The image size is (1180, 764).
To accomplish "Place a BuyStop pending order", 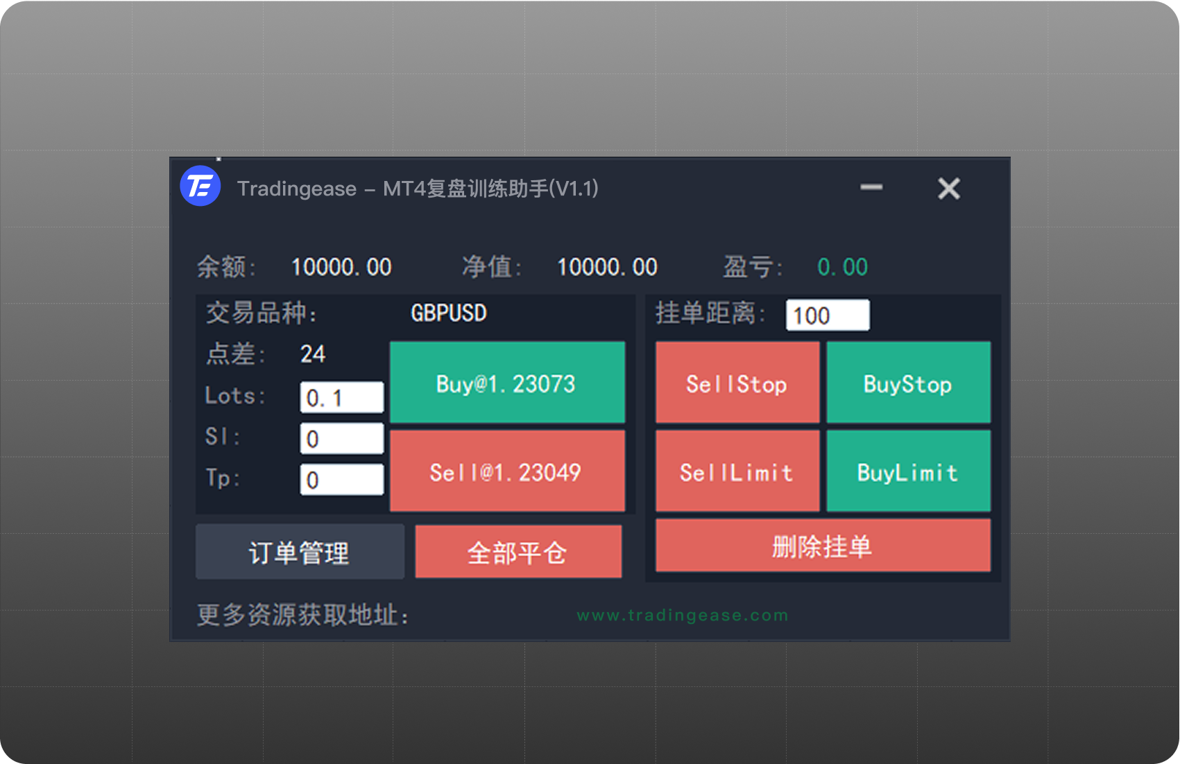I will pyautogui.click(x=908, y=383).
